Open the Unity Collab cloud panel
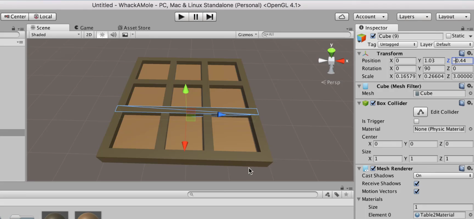 [x=342, y=16]
